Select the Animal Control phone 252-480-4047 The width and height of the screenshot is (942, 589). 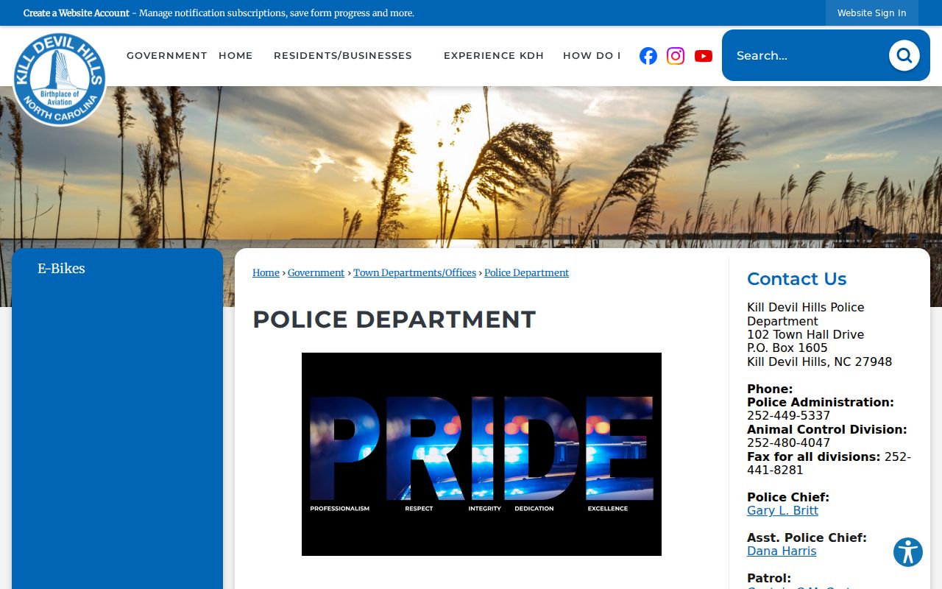pyautogui.click(x=788, y=442)
